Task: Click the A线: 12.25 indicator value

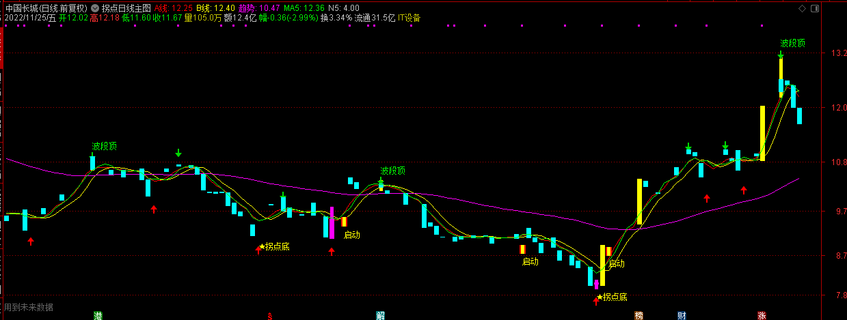Action: click(x=173, y=8)
